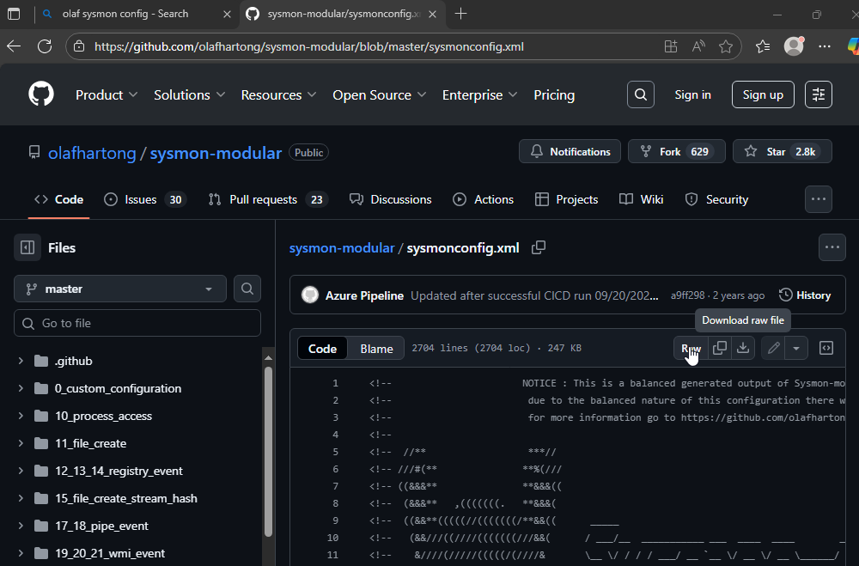
Task: Expand the .github folder
Action: coord(21,361)
